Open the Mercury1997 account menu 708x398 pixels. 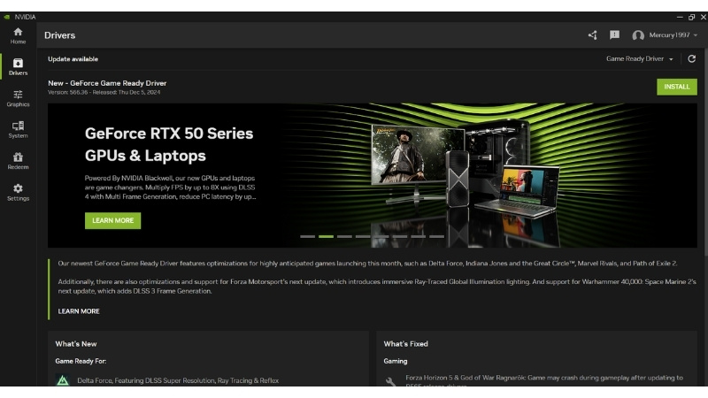[x=672, y=35]
